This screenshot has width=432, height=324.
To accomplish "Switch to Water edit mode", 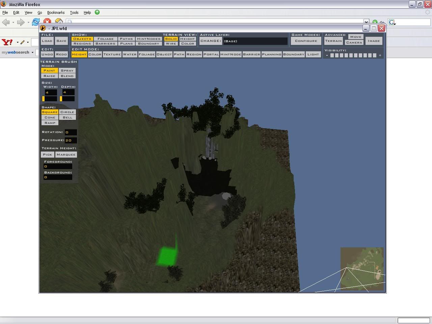I will [x=130, y=54].
